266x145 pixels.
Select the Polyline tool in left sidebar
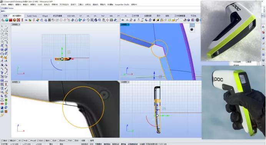click(2, 30)
